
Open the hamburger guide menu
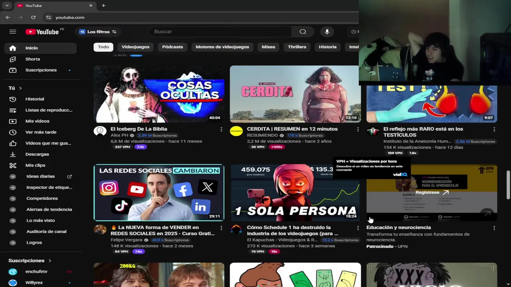(13, 32)
